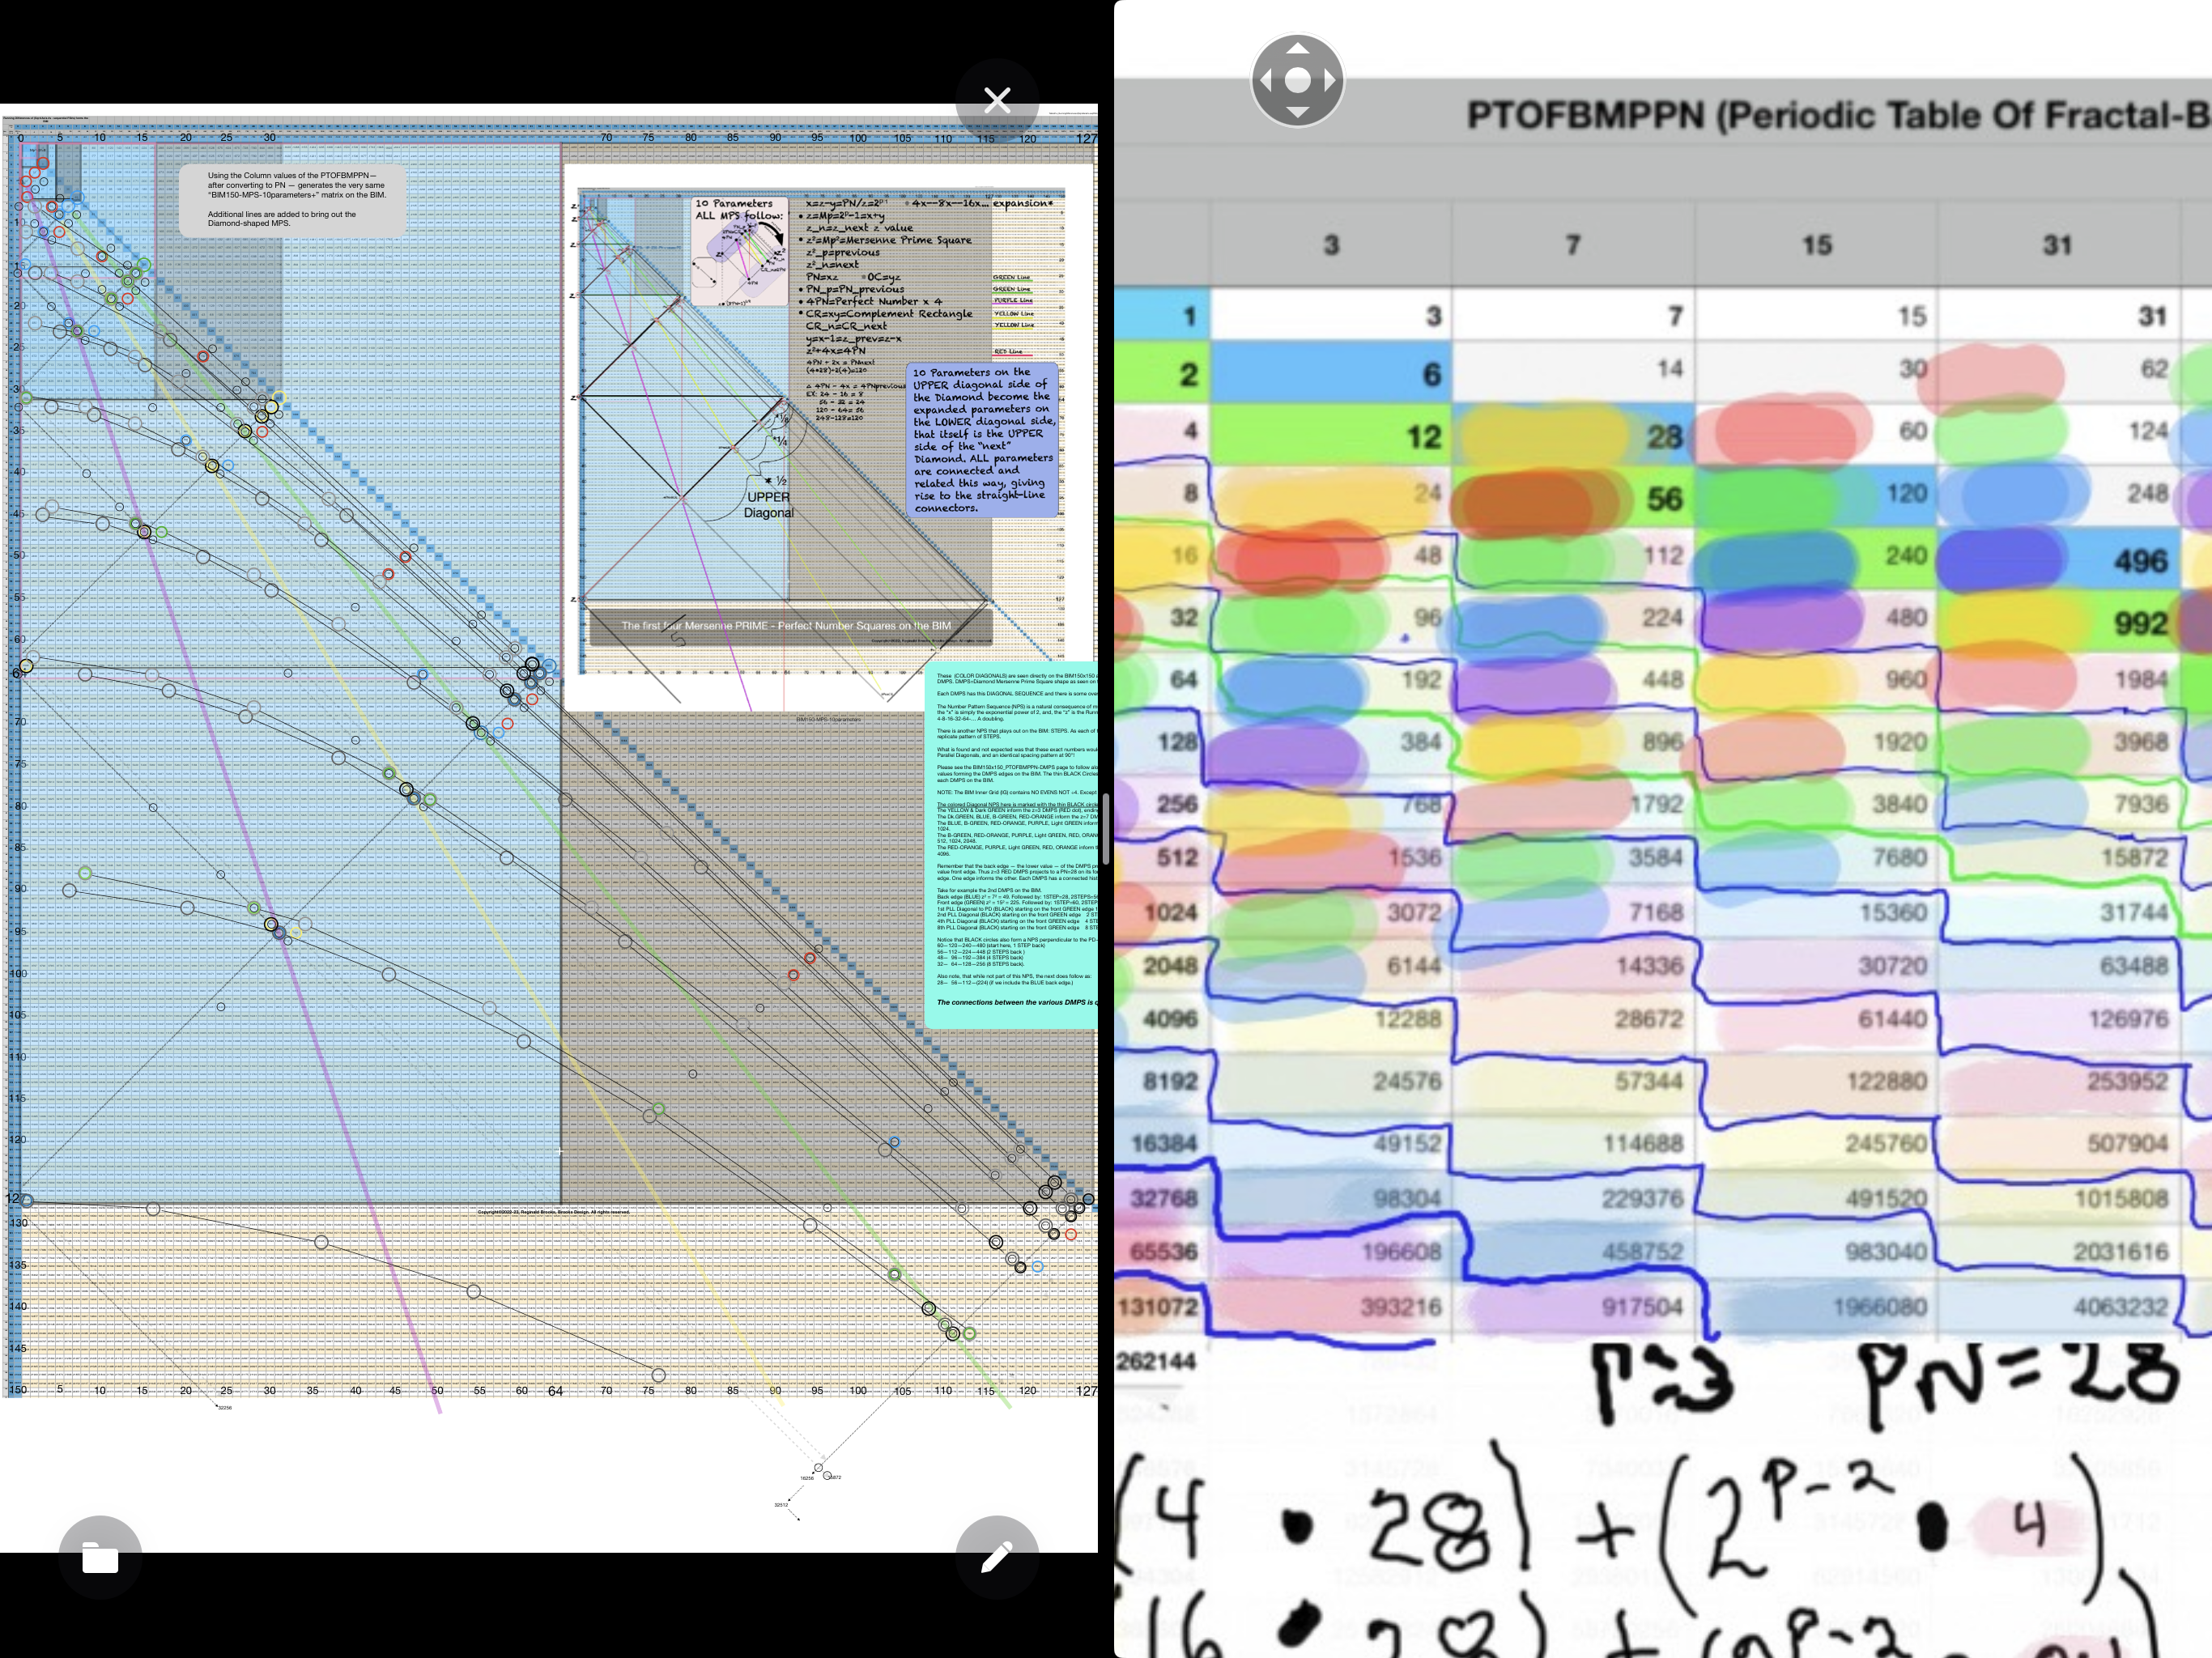Tap the down arrow on the navigation pad
The image size is (2212, 1658).
1297,112
